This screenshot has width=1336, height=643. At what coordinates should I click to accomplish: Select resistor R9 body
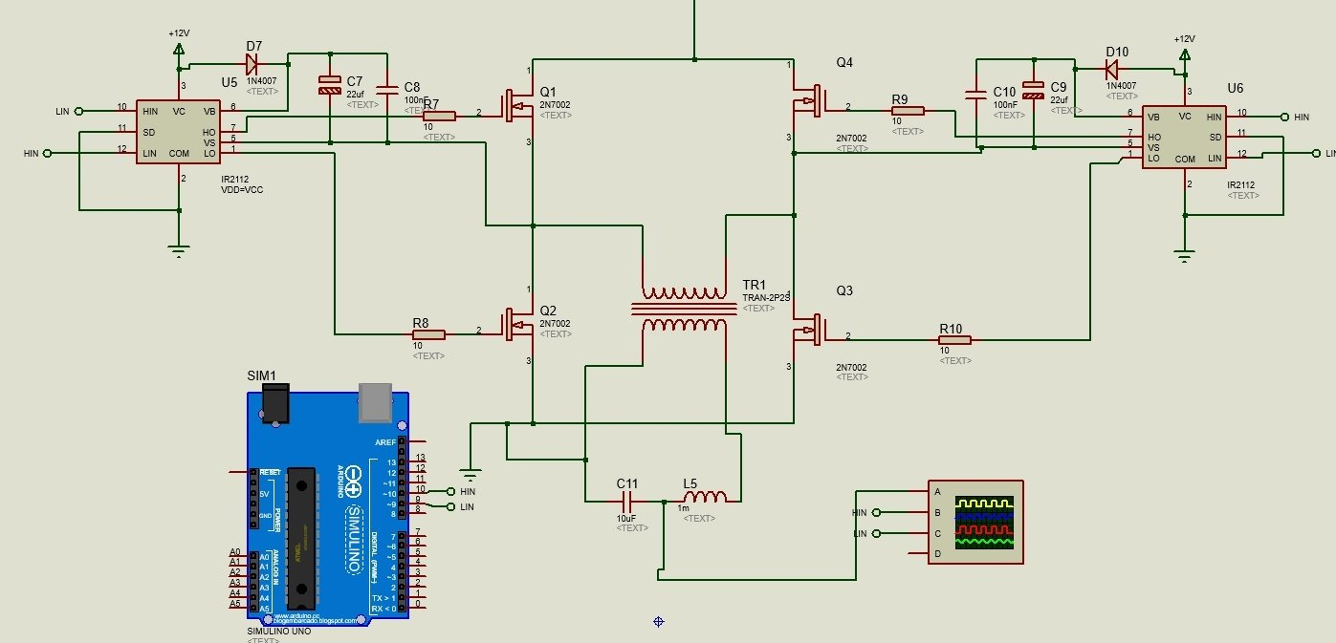point(907,110)
